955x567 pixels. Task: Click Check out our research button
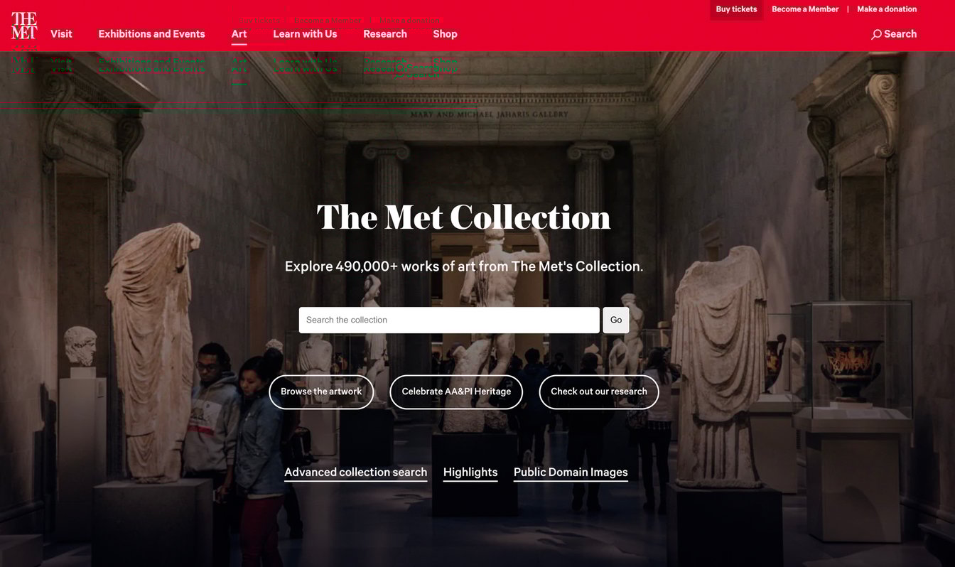pyautogui.click(x=599, y=391)
